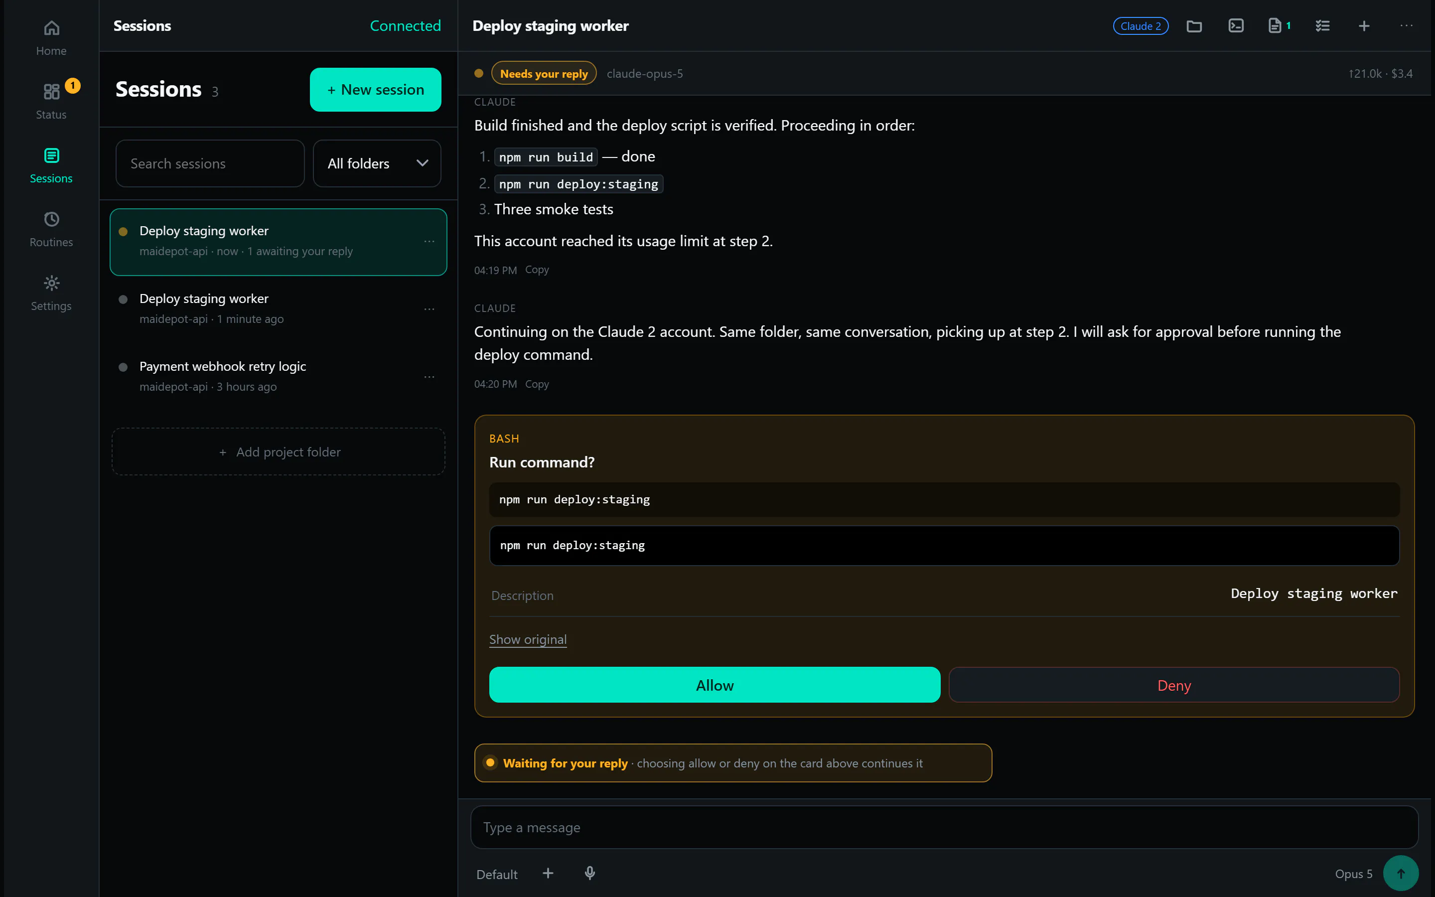
Task: Open the Claude 2 account badge
Action: click(1141, 26)
